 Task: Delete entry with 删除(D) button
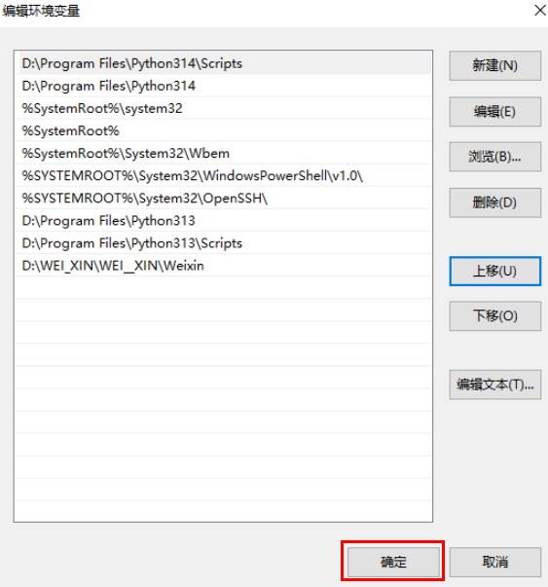(x=494, y=202)
